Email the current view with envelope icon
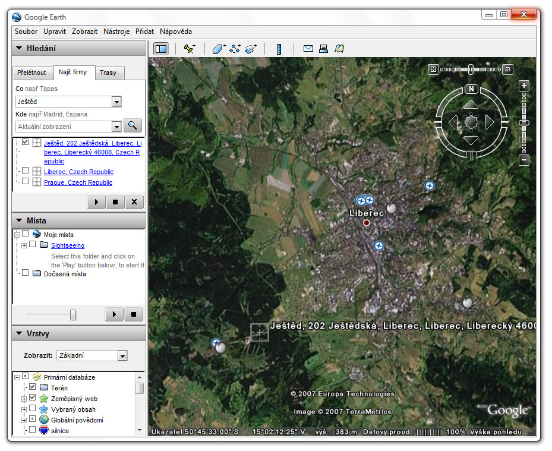 coord(308,49)
